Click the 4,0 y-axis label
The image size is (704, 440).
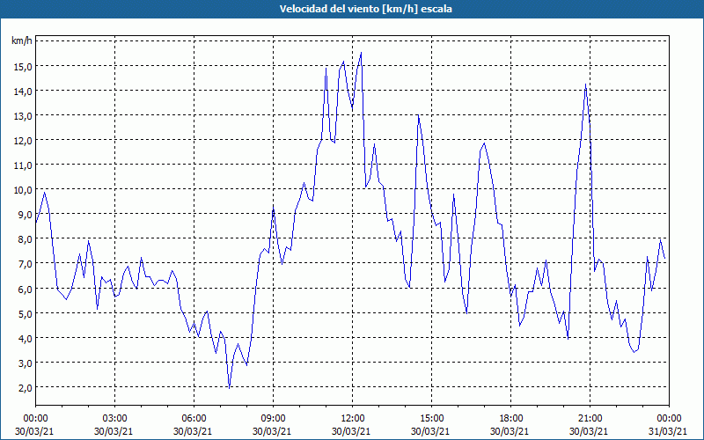[x=25, y=339]
